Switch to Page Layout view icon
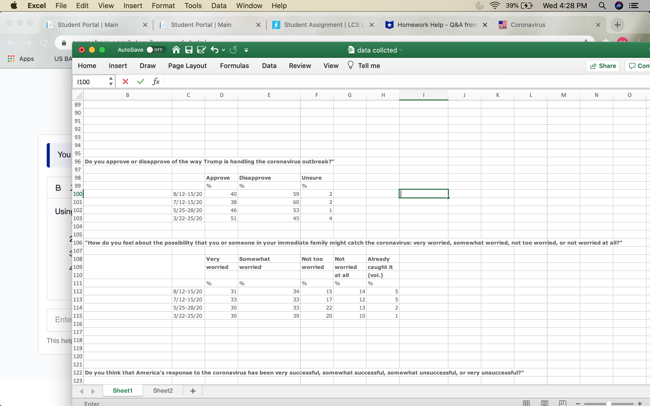Image resolution: width=650 pixels, height=406 pixels. click(544, 403)
